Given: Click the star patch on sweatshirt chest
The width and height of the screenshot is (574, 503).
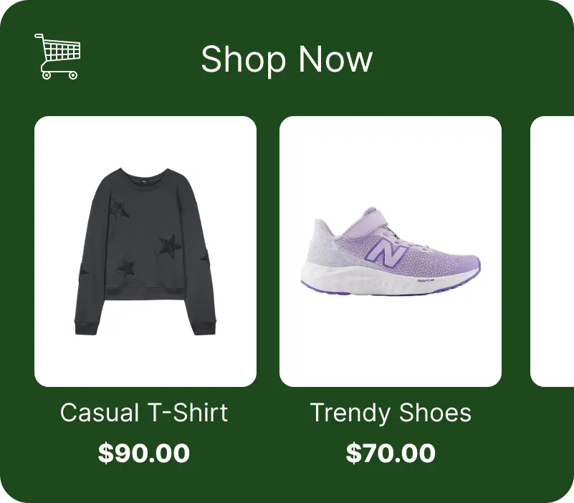Looking at the screenshot, I should pyautogui.click(x=120, y=210).
